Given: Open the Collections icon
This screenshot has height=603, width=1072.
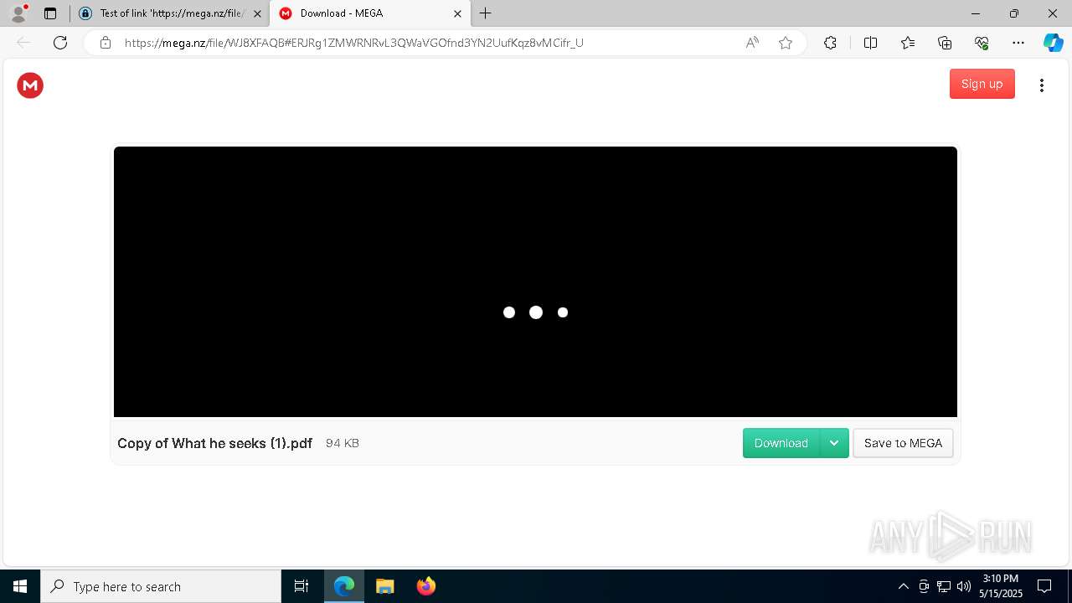Looking at the screenshot, I should click(945, 43).
